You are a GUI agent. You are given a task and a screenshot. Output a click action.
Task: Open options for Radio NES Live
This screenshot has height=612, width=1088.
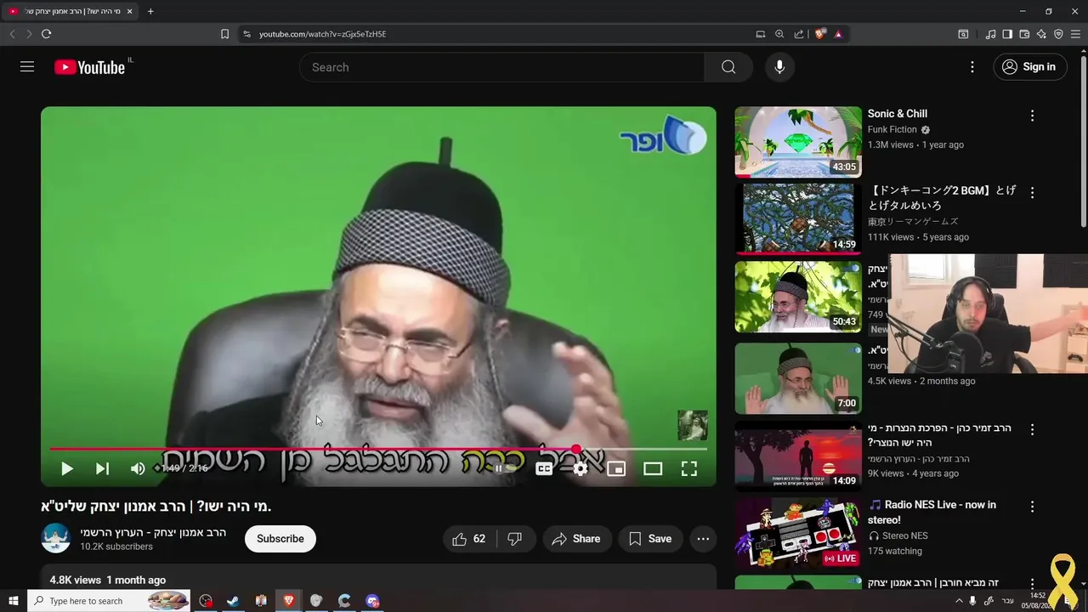point(1033,507)
